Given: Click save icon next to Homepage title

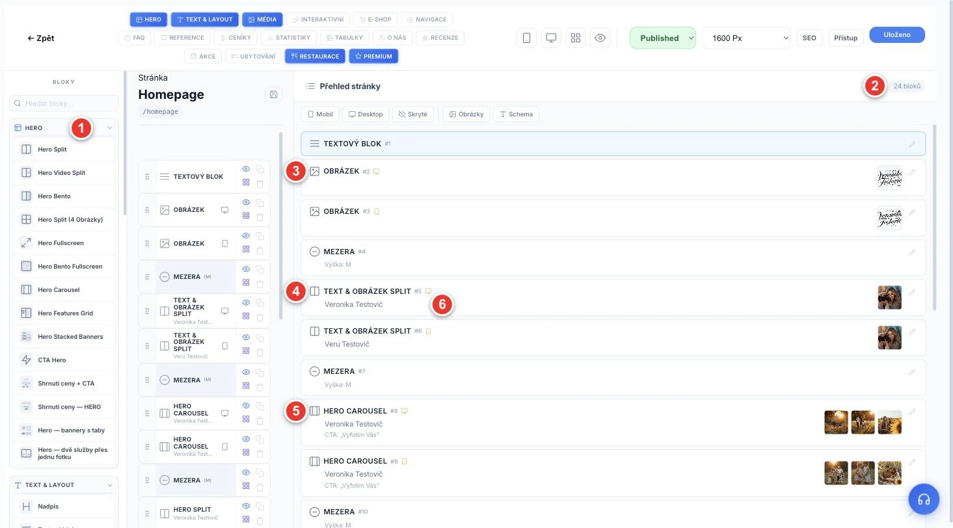Looking at the screenshot, I should pos(274,95).
